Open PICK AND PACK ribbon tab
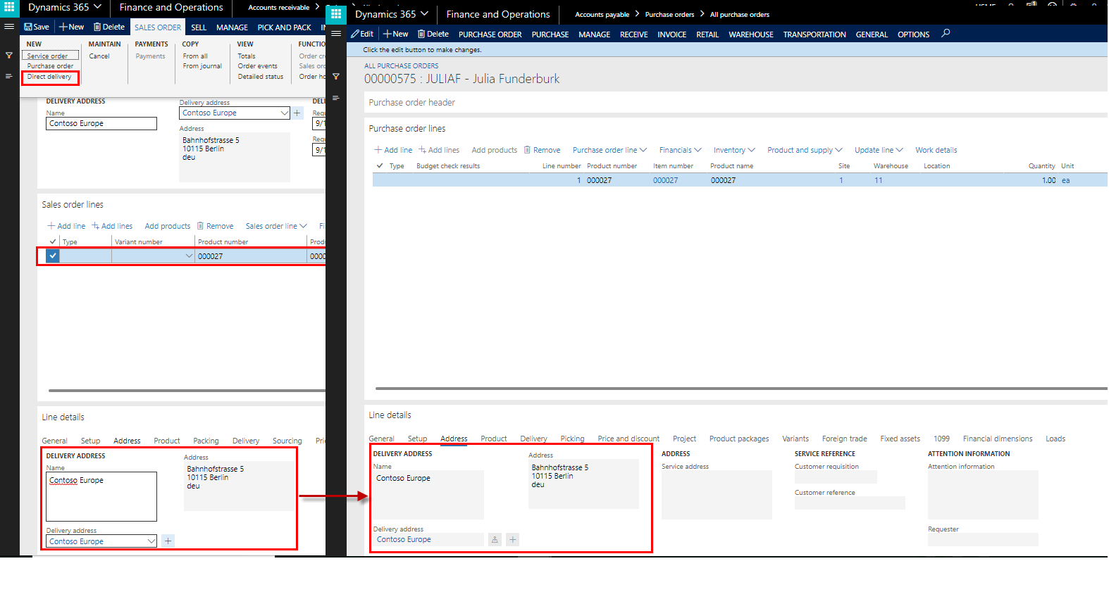 pos(284,27)
